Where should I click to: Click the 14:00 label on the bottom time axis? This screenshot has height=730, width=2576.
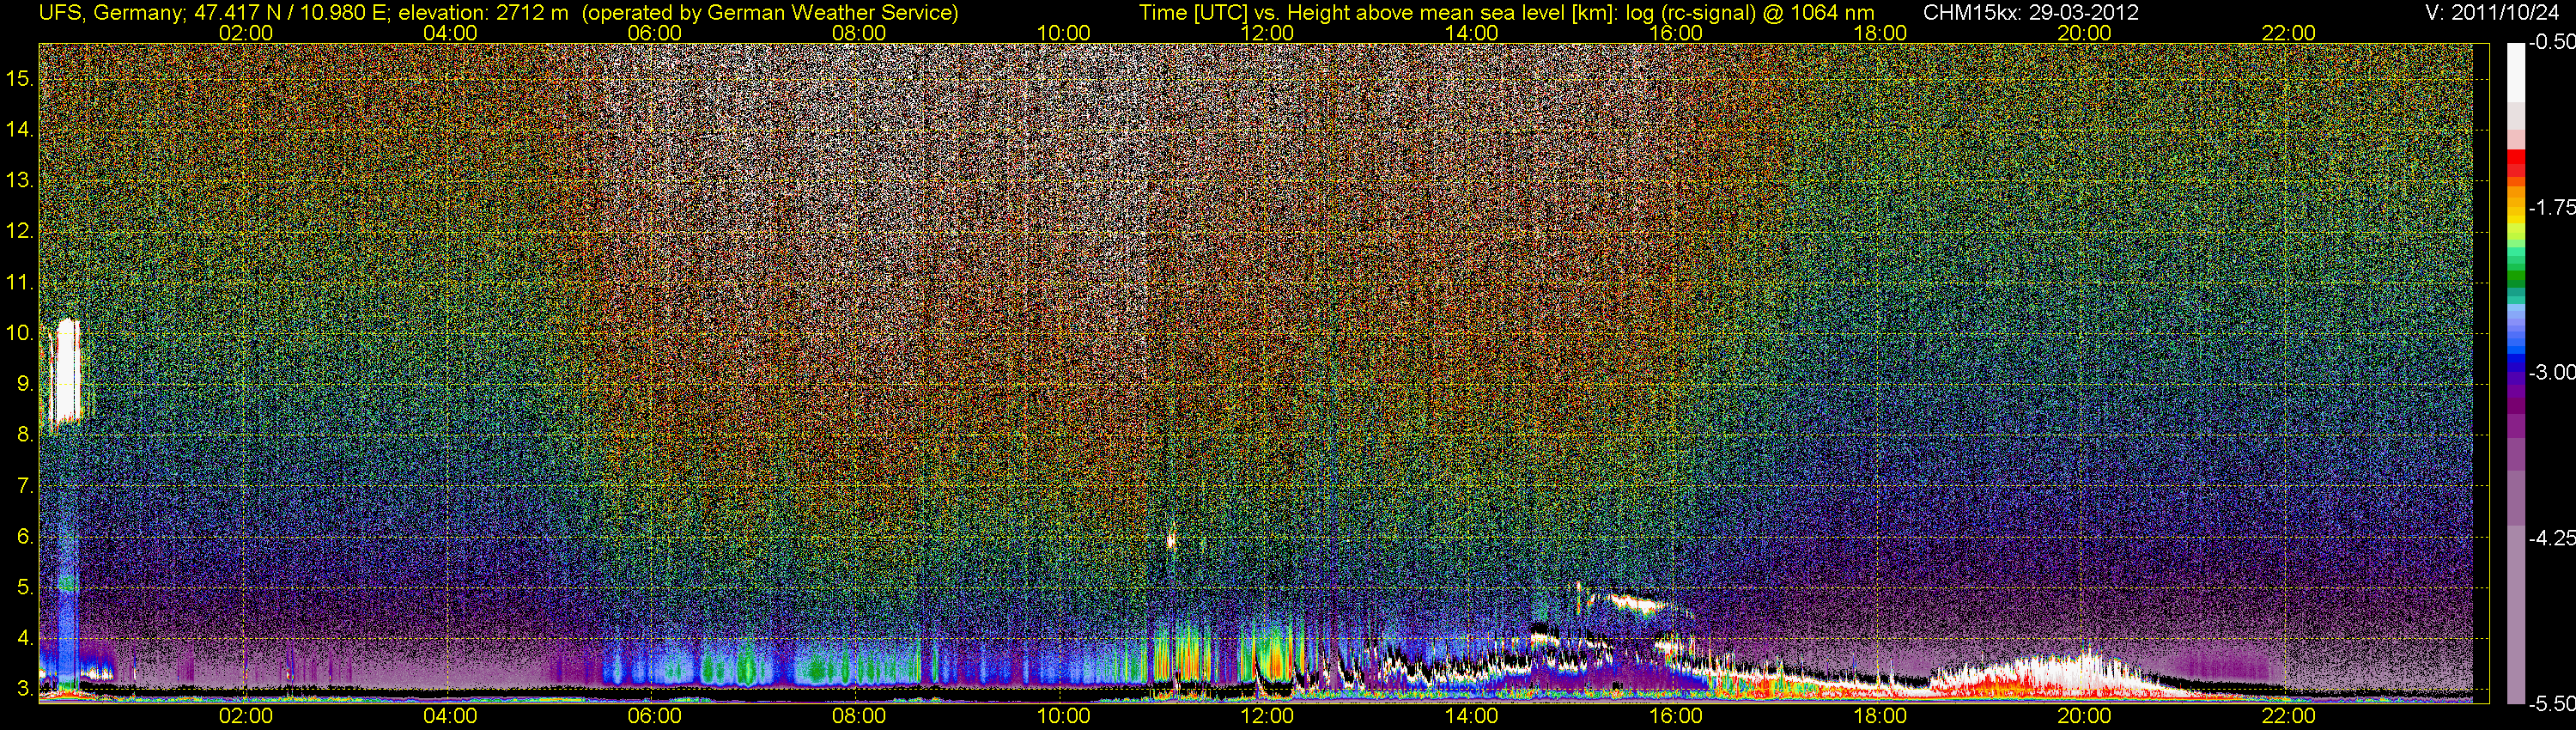pyautogui.click(x=1472, y=716)
